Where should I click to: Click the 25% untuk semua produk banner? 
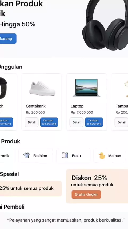tap(31, 188)
